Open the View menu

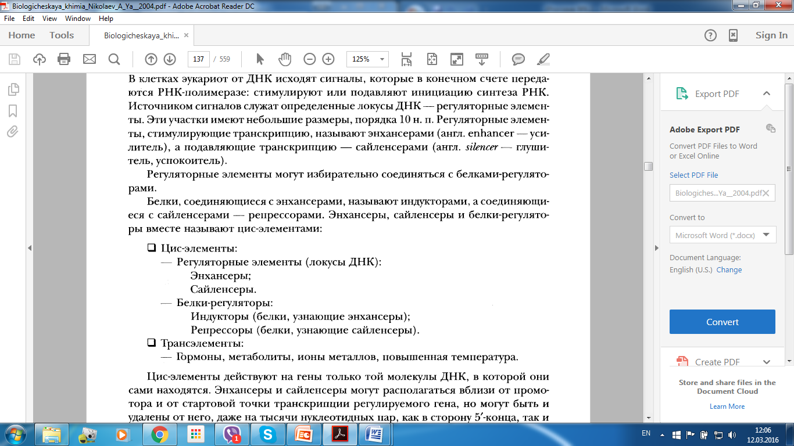(x=49, y=19)
